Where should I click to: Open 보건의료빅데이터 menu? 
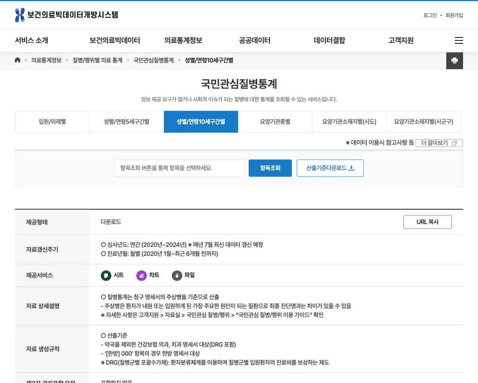(115, 40)
